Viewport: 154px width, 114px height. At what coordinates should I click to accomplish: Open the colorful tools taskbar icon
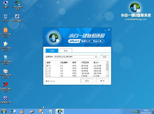(x=41, y=111)
